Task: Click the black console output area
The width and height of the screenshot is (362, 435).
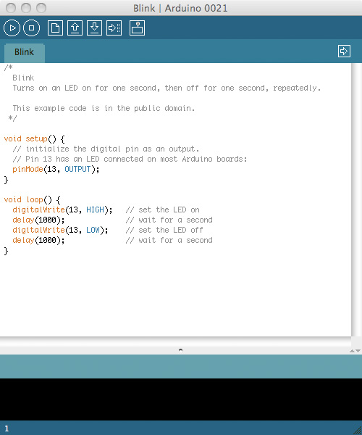Action: (181, 399)
